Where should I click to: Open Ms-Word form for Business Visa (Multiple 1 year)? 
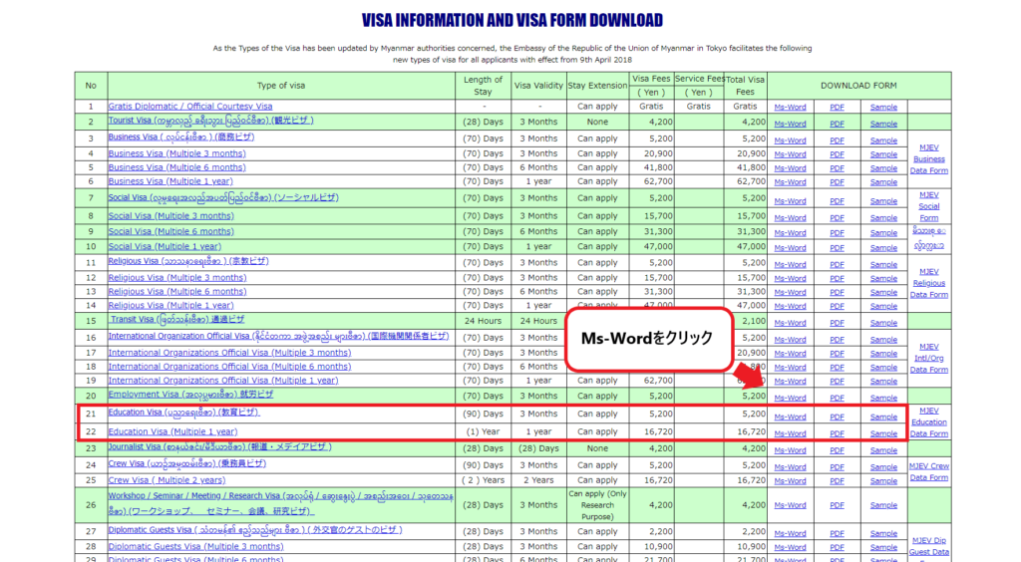(x=790, y=182)
